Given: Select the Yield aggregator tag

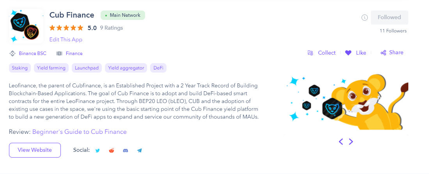Looking at the screenshot, I should (126, 68).
